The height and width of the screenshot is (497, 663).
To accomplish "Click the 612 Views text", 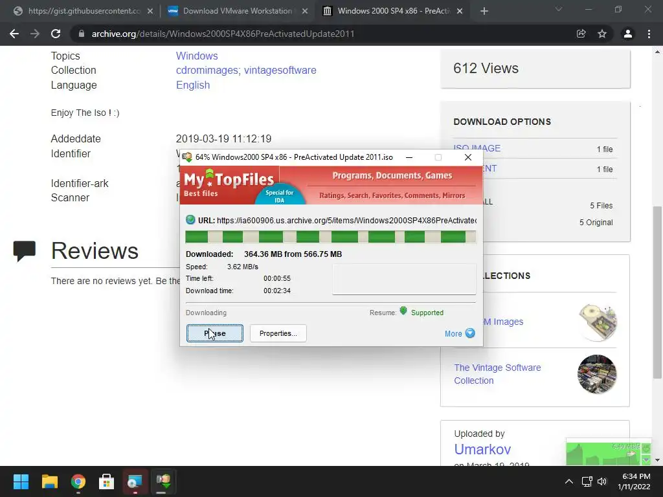I will coord(486,69).
